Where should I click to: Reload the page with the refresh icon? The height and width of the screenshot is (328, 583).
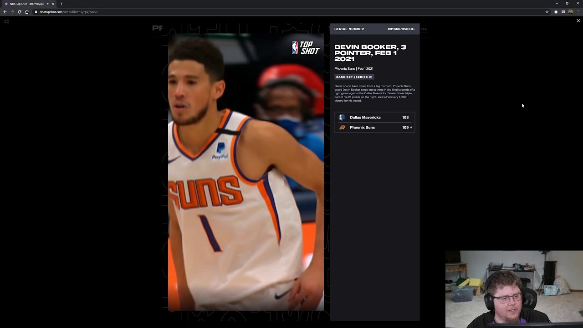(x=20, y=12)
